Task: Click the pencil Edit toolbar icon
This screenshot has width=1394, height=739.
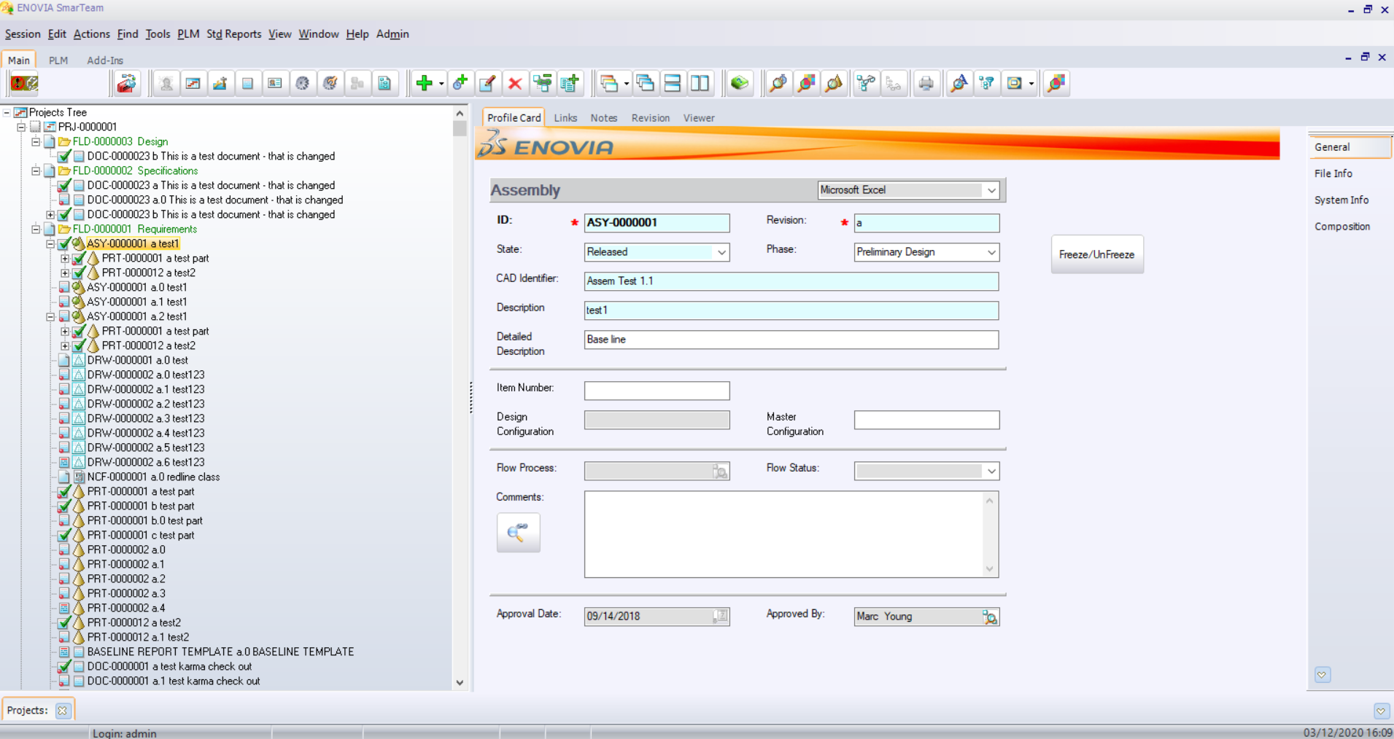Action: point(487,83)
